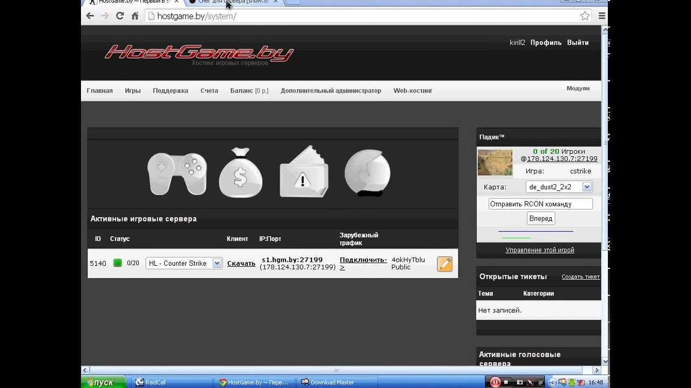Click the horizontal scrollbar right arrow
The height and width of the screenshot is (388, 691).
[x=597, y=370]
